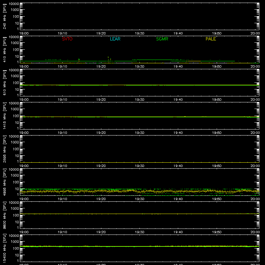The width and height of the screenshot is (265, 265).
Task: Click 19:10 label under the 410 MHz panel
Action: point(62,67)
